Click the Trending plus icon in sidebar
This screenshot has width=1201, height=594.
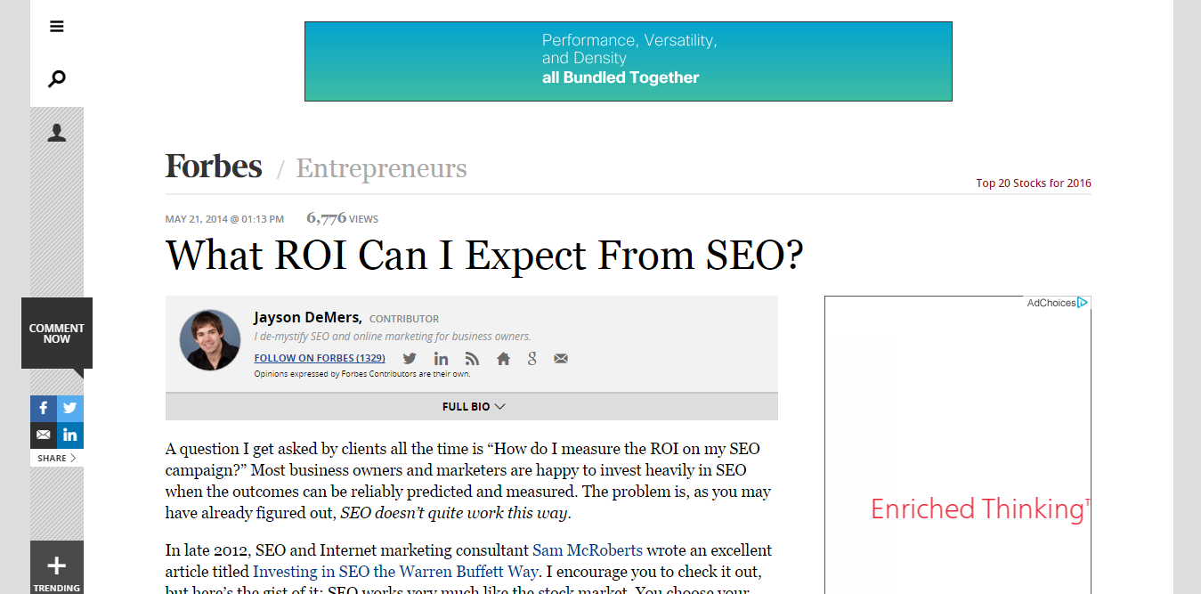click(x=56, y=566)
